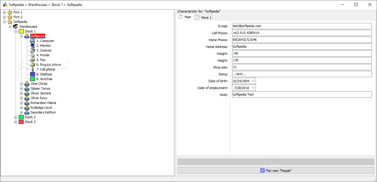377x182 pixels.
Task: Collapse the Softpedia firm node
Action: (4, 22)
